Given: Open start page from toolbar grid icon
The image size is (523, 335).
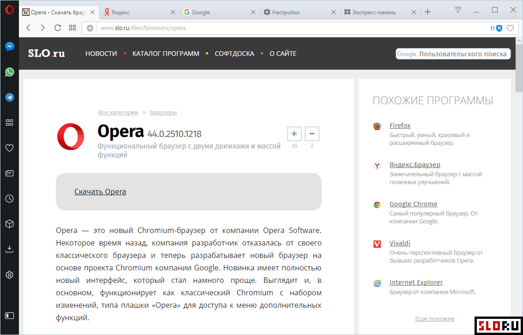Looking at the screenshot, I should (x=72, y=28).
